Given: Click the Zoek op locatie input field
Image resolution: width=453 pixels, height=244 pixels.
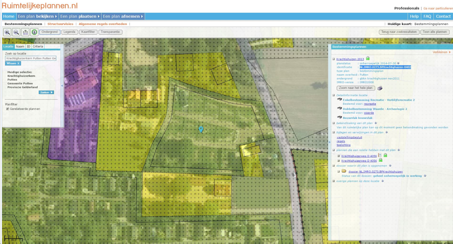Looking at the screenshot, I should click(31, 58).
